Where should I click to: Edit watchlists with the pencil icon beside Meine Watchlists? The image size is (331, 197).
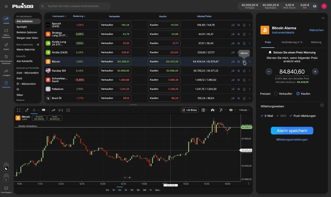38,45
